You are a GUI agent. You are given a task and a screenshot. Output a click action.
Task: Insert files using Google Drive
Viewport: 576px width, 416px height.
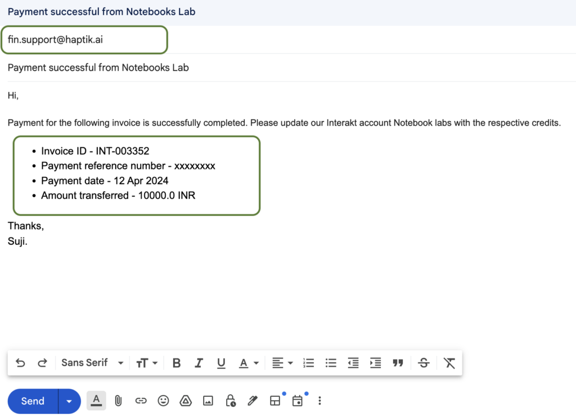tap(186, 401)
